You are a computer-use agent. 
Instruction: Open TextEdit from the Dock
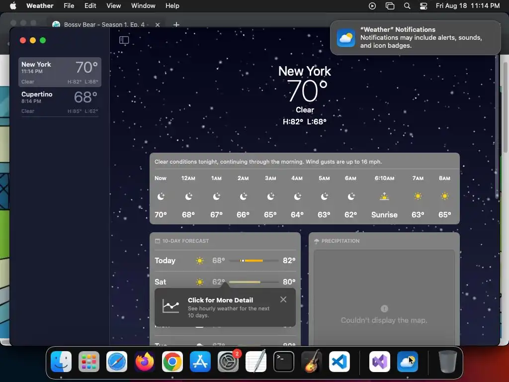(x=256, y=362)
